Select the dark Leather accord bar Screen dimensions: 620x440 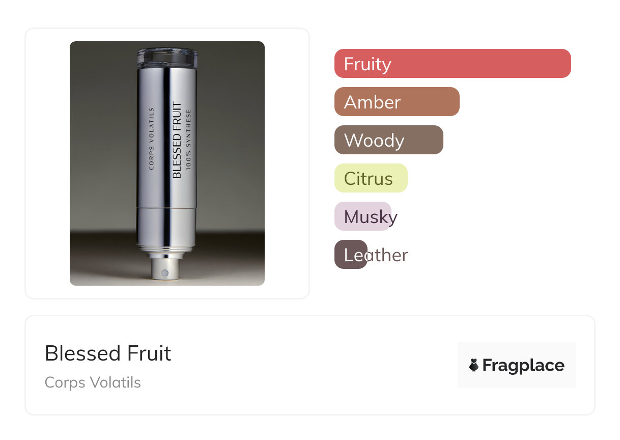(351, 255)
